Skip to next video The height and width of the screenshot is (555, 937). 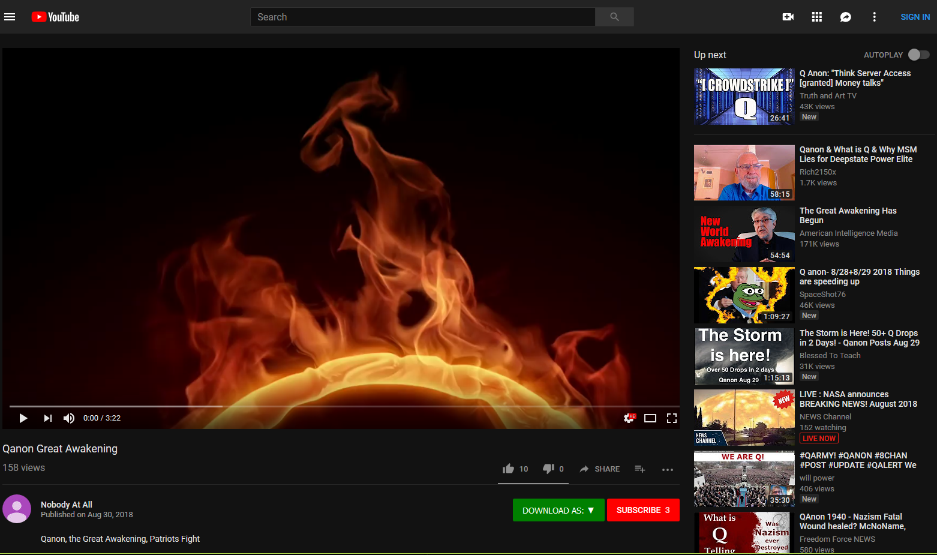(x=48, y=418)
